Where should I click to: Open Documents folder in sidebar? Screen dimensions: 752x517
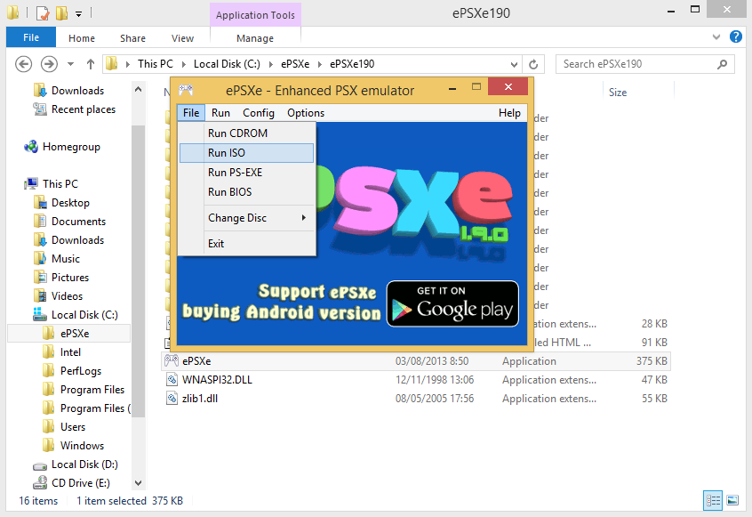(x=78, y=222)
